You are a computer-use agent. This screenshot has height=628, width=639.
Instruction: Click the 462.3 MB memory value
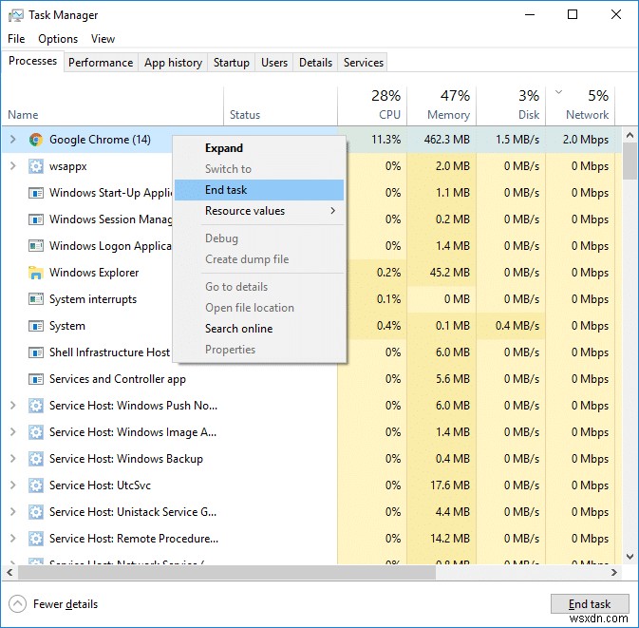point(446,140)
